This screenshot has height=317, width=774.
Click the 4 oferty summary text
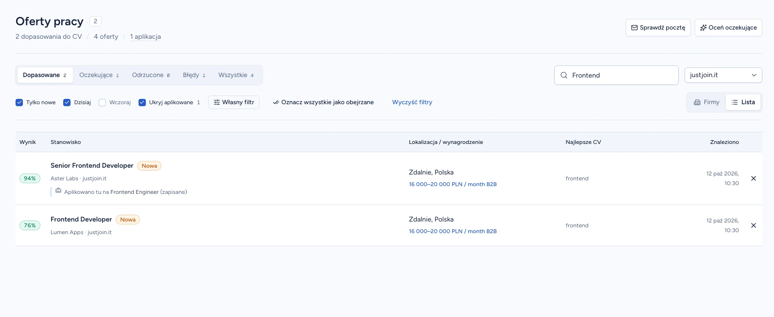point(106,37)
